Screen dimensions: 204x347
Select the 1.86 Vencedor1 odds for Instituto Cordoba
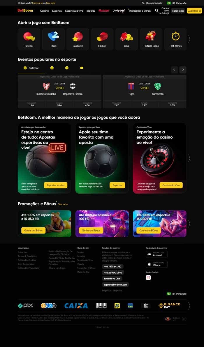(x=31, y=104)
